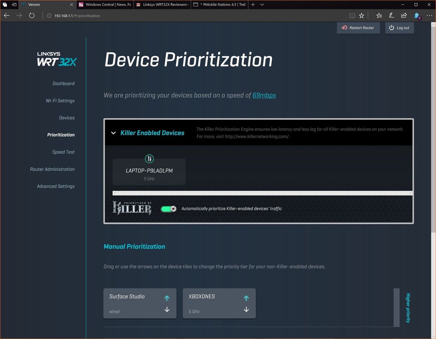The image size is (436, 339).
Task: Collapse the Killer Enabled Devices section
Action: tap(113, 133)
